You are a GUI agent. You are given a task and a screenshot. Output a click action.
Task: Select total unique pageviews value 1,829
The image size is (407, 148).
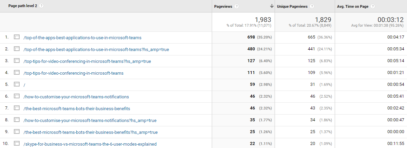(x=323, y=20)
